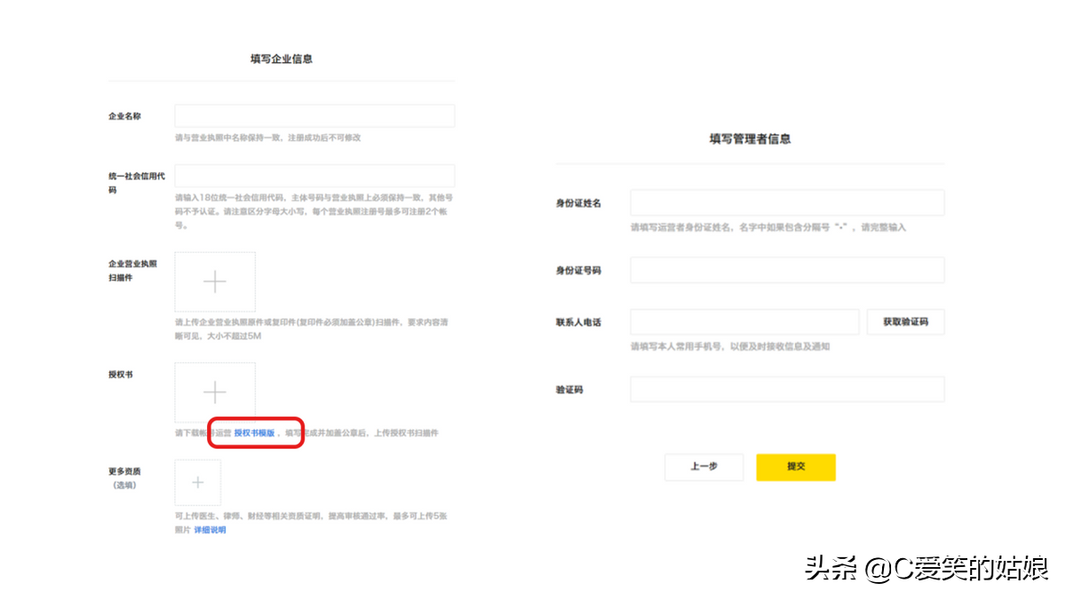Select the 身份证姓名 input field
The width and height of the screenshot is (1066, 599).
pos(787,202)
